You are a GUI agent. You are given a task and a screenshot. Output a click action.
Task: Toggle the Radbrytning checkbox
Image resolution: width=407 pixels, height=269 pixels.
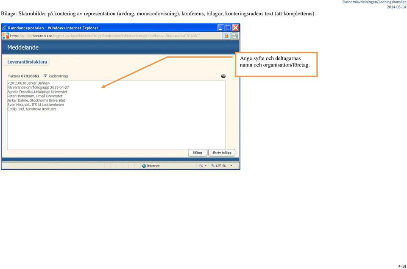pos(45,76)
